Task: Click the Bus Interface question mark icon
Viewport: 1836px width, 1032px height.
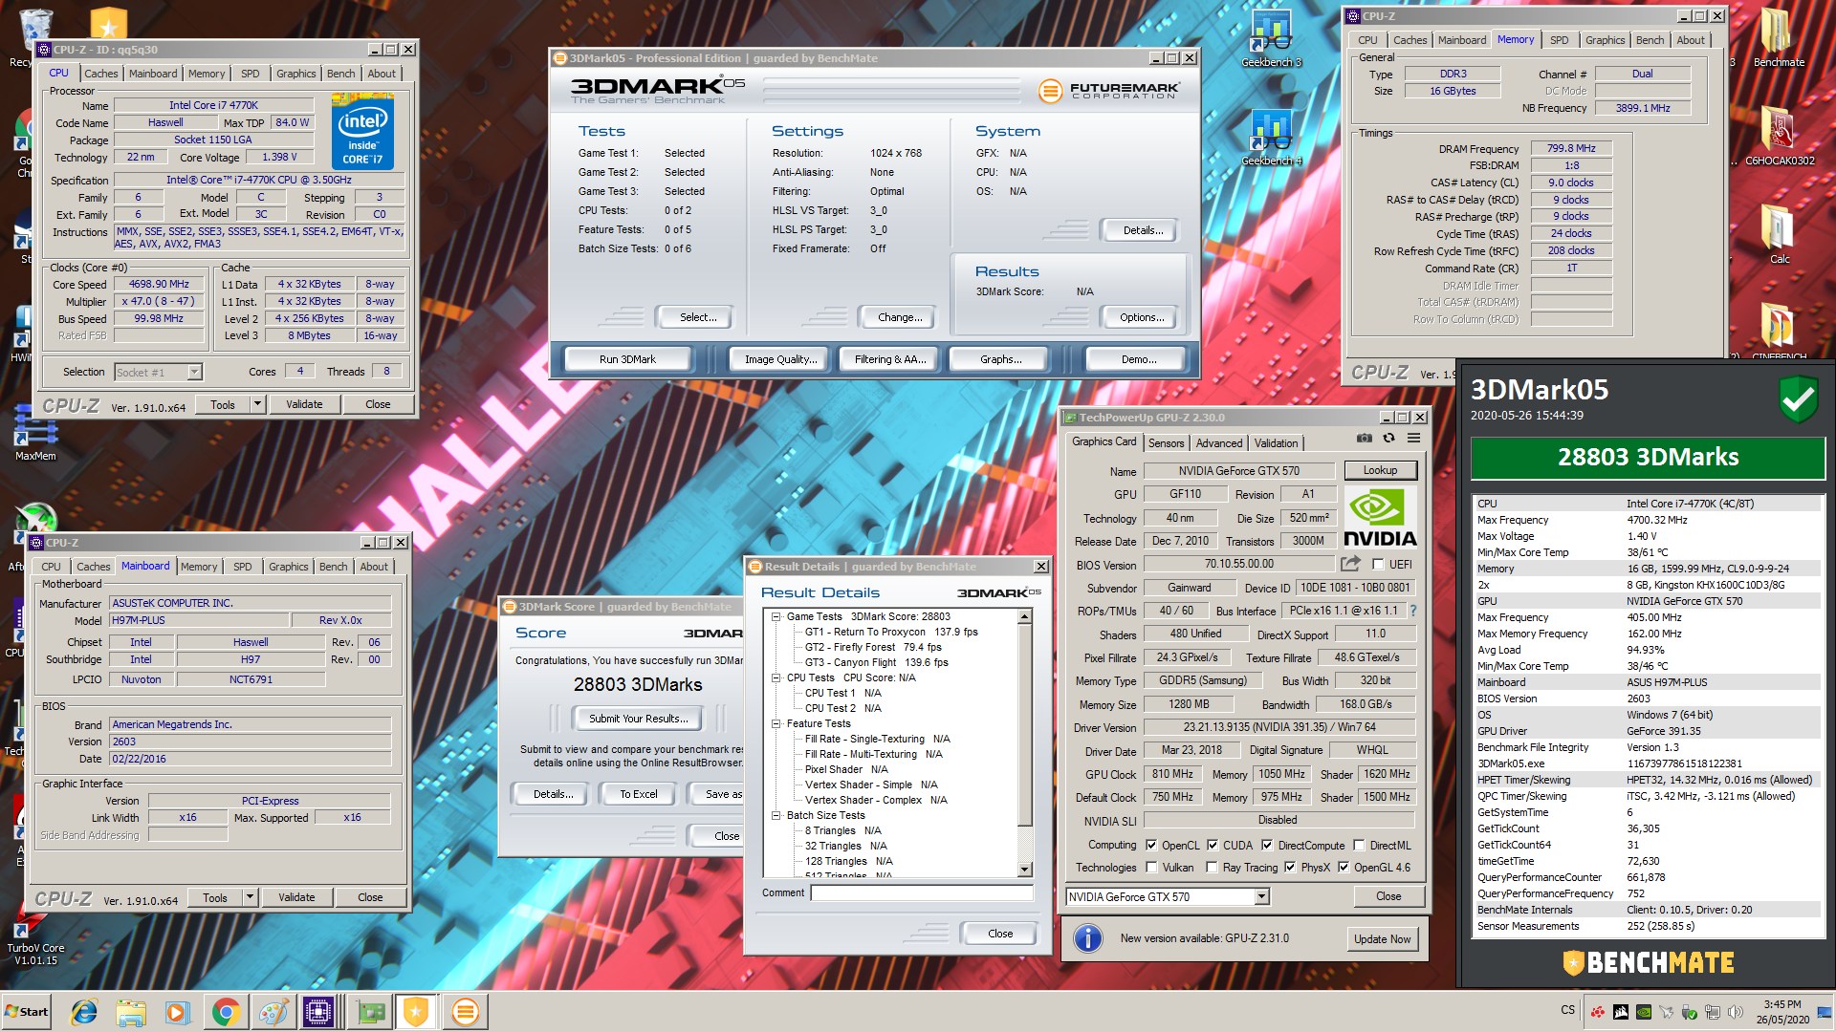Action: [1412, 611]
